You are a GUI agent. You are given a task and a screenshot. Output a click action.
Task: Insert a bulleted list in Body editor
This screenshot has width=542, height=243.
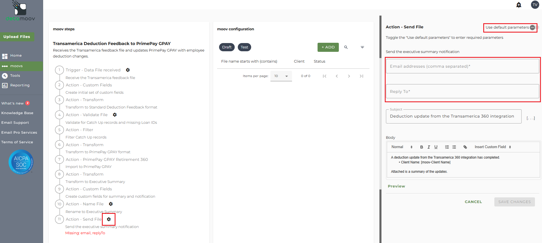[454, 147]
